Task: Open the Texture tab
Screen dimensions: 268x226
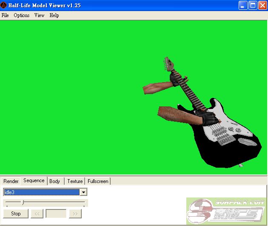Action: (75, 181)
